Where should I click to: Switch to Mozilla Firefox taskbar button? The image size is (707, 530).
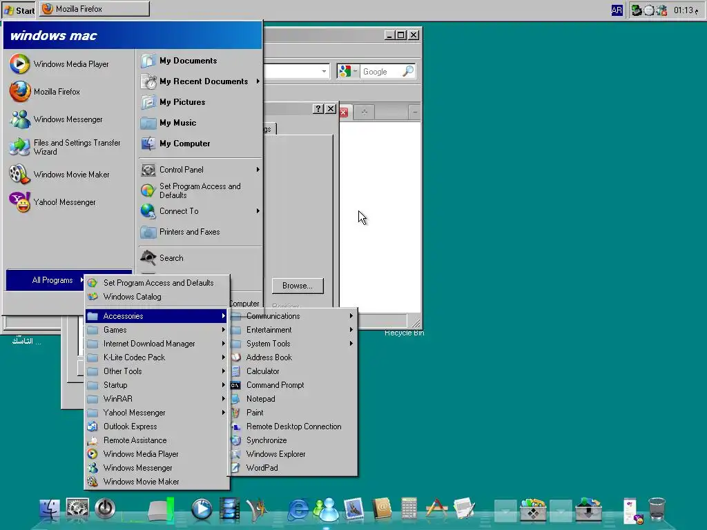pos(94,9)
